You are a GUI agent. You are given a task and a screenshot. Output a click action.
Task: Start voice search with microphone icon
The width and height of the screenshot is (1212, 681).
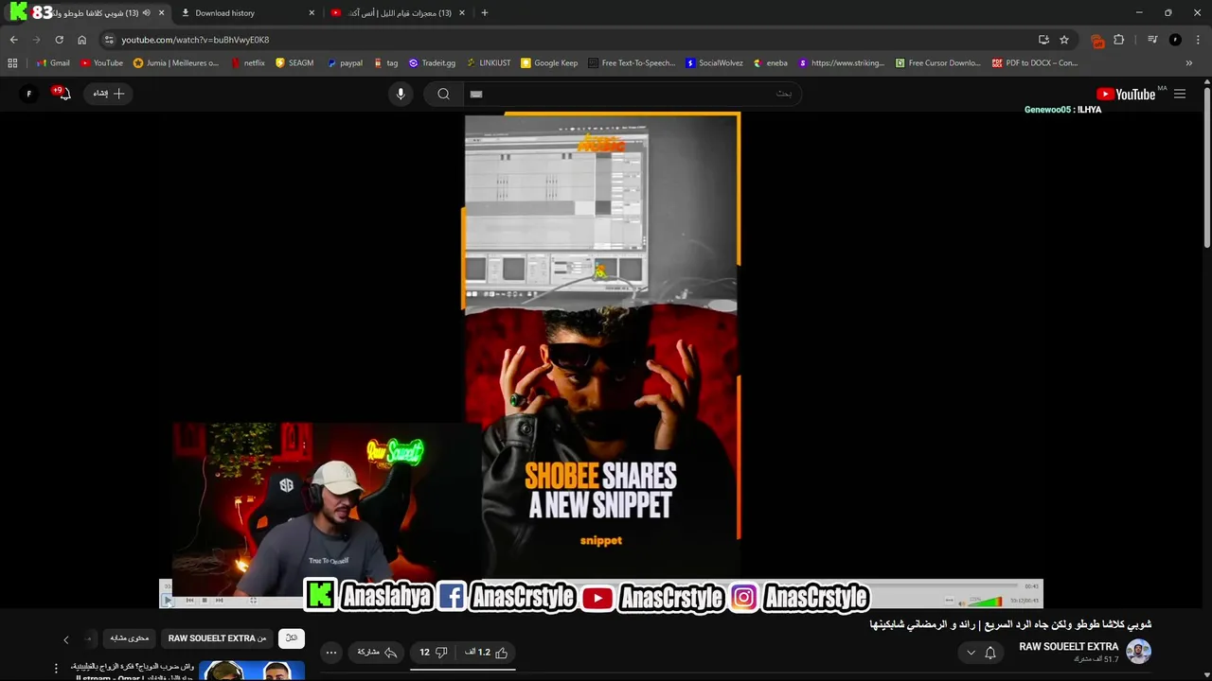pyautogui.click(x=401, y=94)
